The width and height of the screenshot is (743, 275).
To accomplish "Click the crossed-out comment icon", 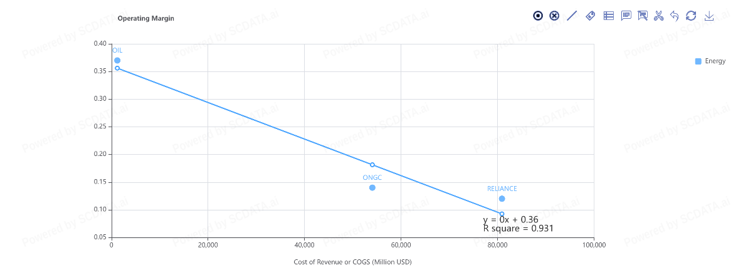I will 642,16.
